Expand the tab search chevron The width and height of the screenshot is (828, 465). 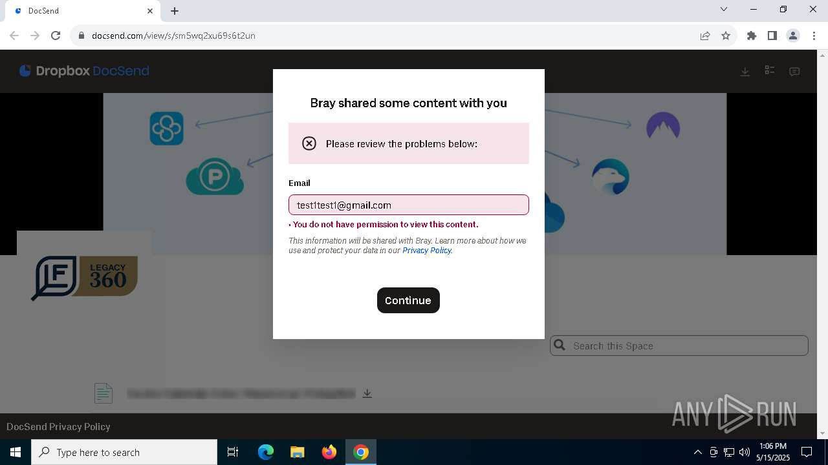[724, 9]
